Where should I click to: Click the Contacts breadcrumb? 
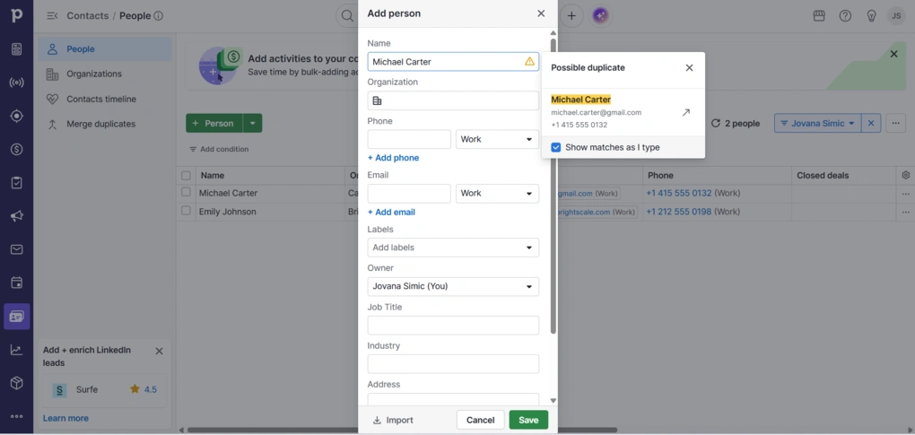(x=88, y=16)
